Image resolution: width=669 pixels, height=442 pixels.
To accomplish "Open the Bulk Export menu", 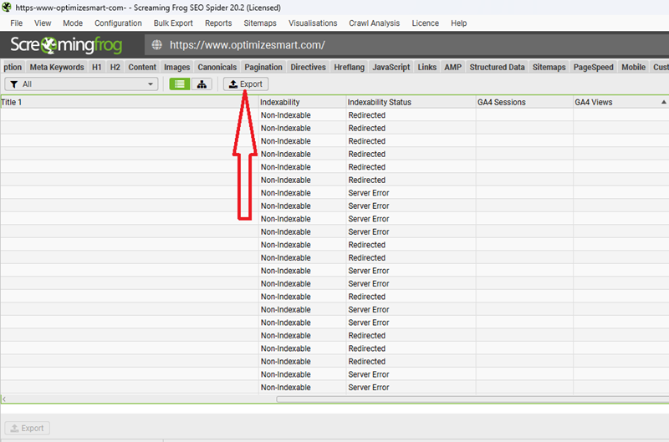I will pyautogui.click(x=173, y=23).
